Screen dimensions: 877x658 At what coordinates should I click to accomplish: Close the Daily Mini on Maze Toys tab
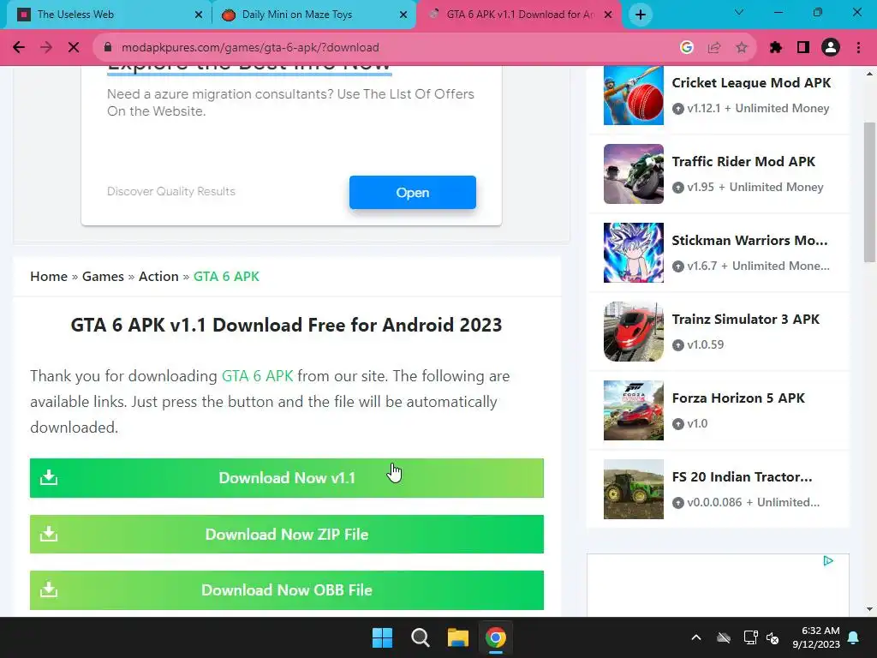pyautogui.click(x=403, y=15)
